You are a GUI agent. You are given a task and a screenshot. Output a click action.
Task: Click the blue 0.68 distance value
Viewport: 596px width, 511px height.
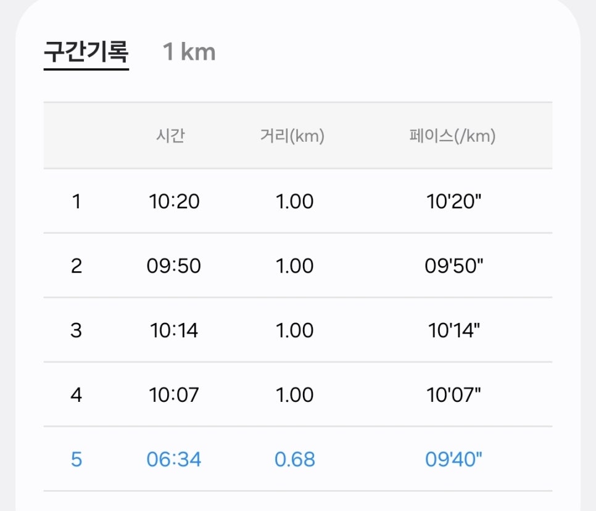pos(294,459)
